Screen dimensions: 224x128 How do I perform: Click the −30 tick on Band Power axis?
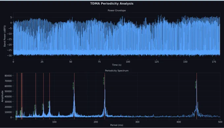pyautogui.click(x=9, y=56)
